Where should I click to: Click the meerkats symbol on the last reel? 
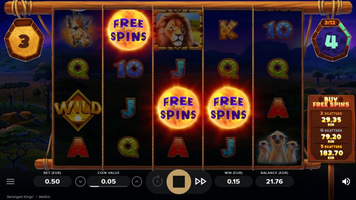coord(278,147)
